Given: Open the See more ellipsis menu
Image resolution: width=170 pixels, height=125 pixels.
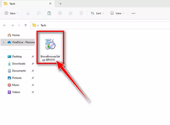Looking at the screenshot, I should pos(133,13).
